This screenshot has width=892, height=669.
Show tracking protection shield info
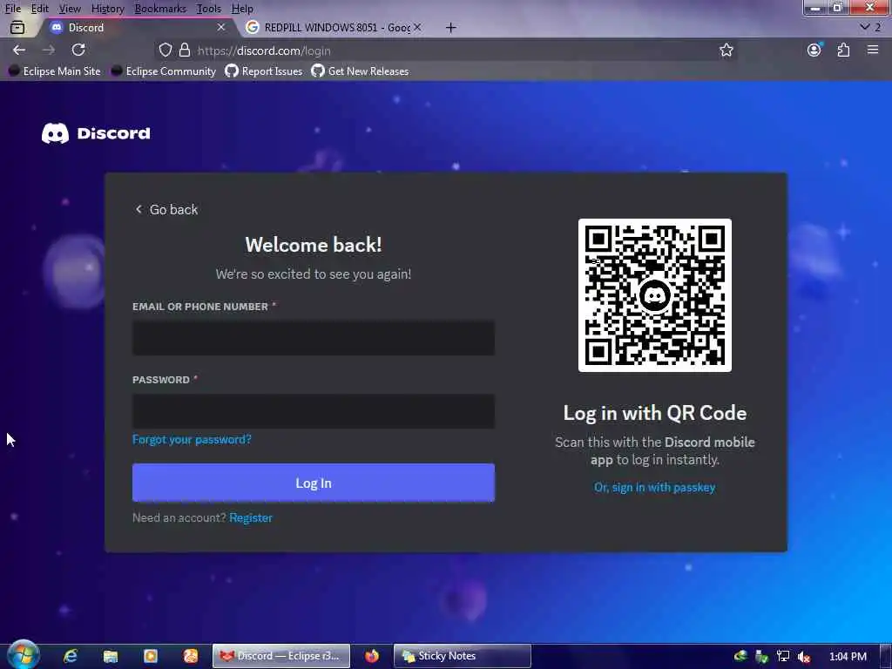click(165, 50)
